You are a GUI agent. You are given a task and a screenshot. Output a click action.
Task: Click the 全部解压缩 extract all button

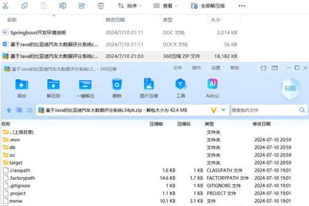tap(208, 6)
